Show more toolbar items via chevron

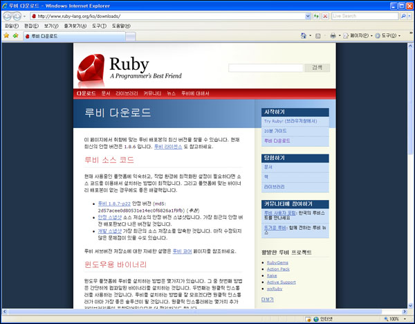(411, 33)
